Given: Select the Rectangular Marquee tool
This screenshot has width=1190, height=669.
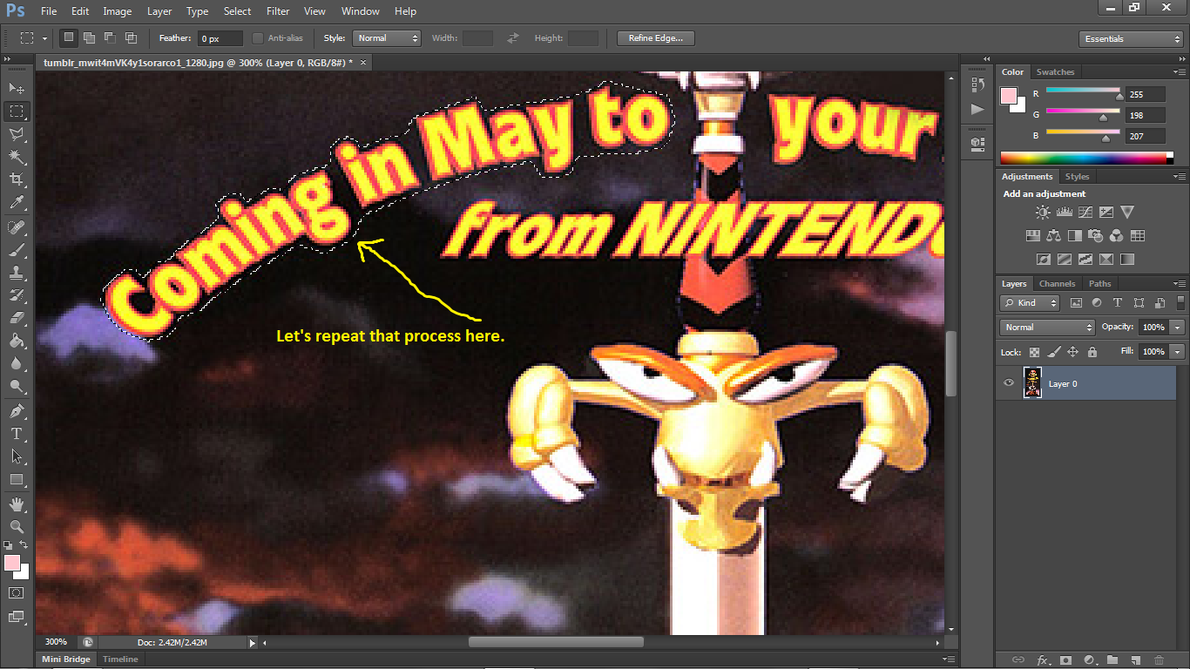Looking at the screenshot, I should [x=17, y=111].
